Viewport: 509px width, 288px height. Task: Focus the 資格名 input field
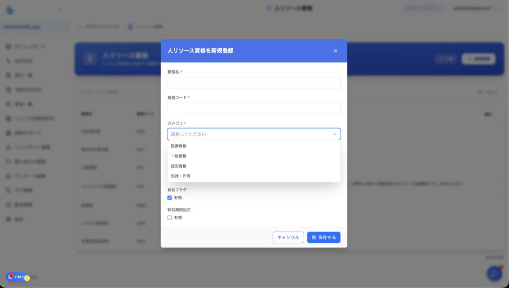254,83
